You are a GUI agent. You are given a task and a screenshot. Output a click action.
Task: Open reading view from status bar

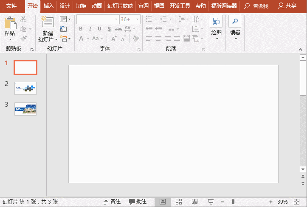pos(194,201)
